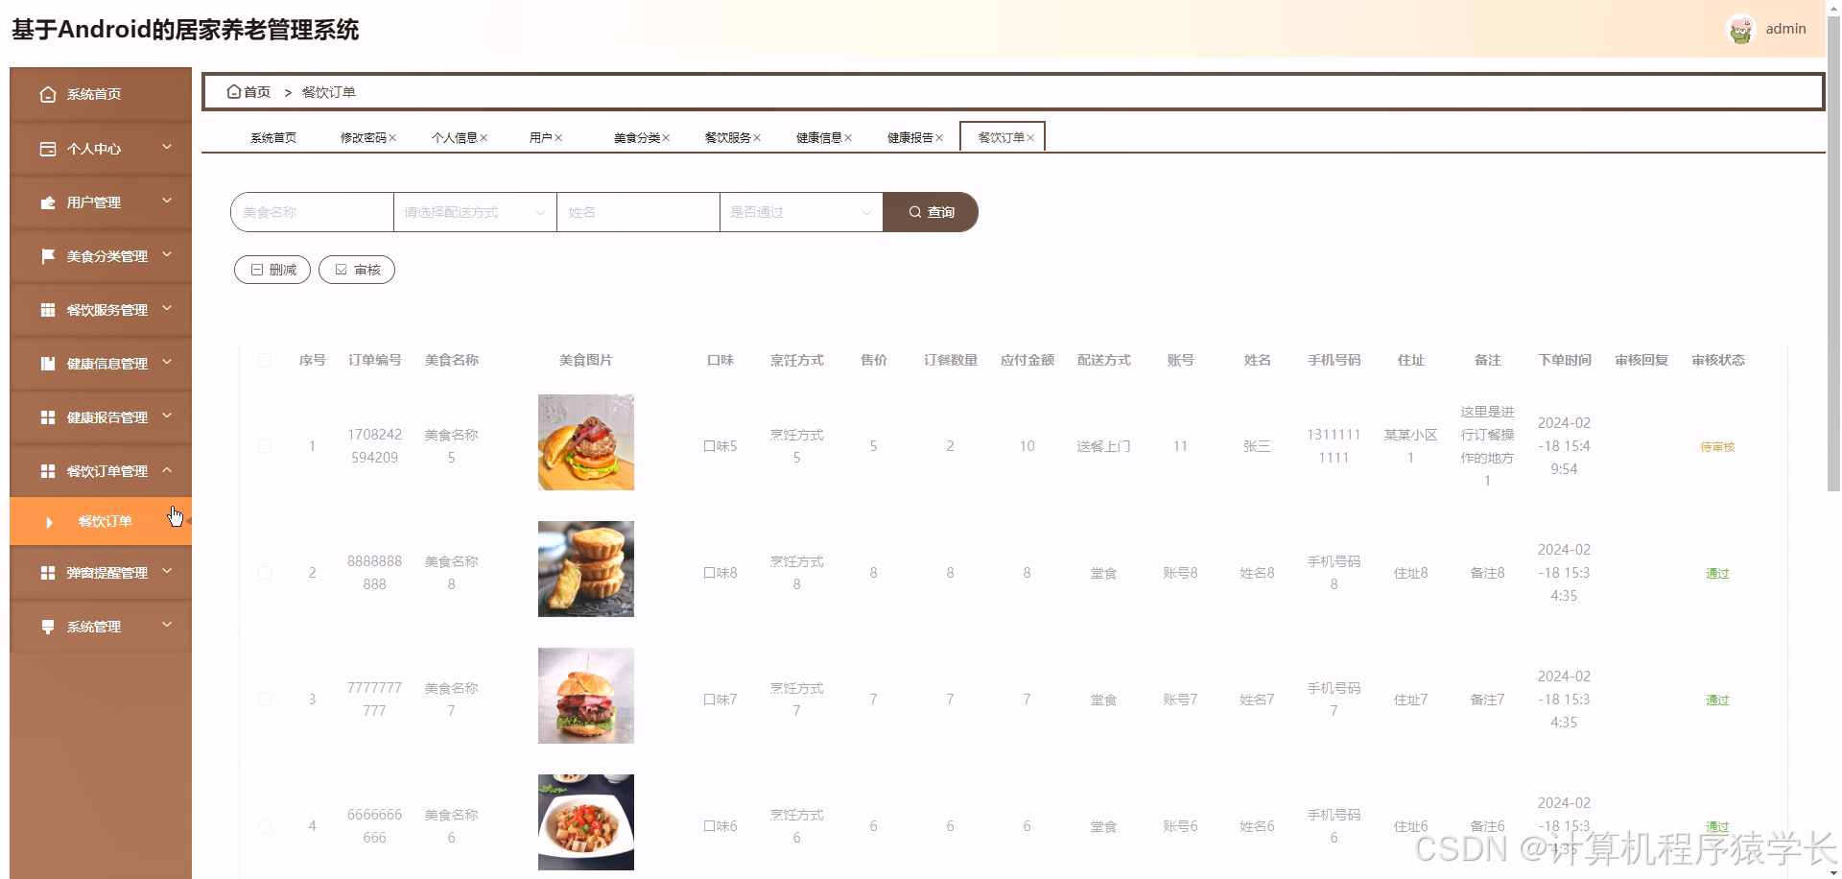This screenshot has height=879, width=1842.
Task: Click the 系统首页 house icon in sidebar
Action: (48, 94)
